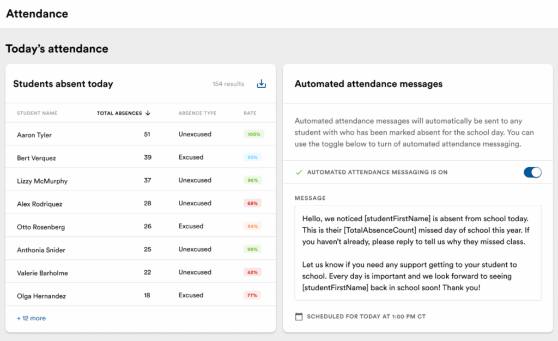Click the download results icon
The image size is (558, 341).
[261, 84]
